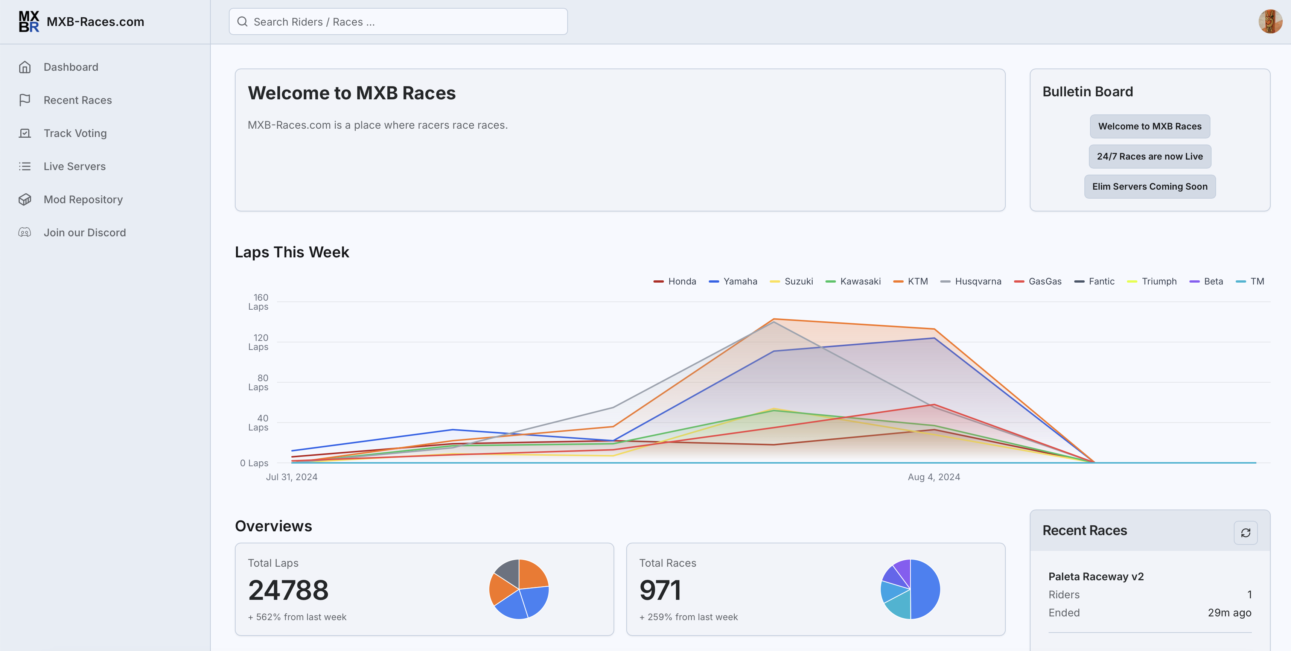The height and width of the screenshot is (651, 1291).
Task: Open the user avatar in top corner
Action: pyautogui.click(x=1270, y=21)
